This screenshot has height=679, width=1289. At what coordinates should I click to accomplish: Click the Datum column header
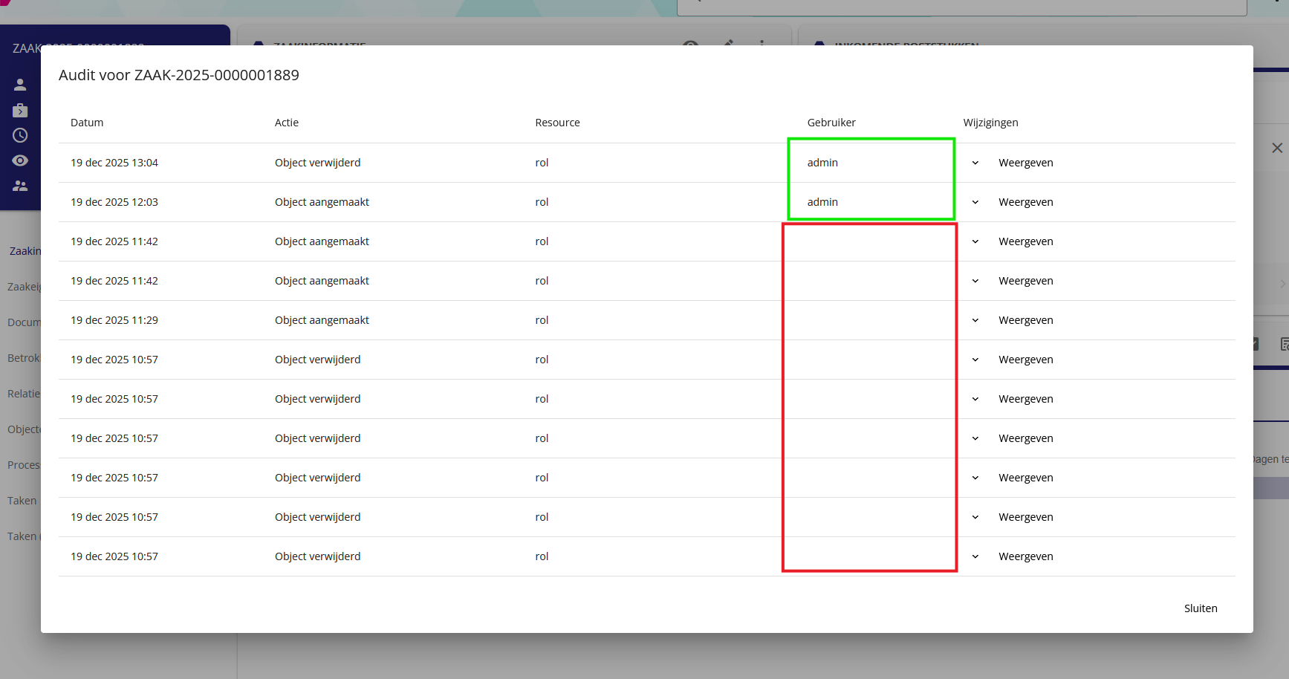point(87,123)
